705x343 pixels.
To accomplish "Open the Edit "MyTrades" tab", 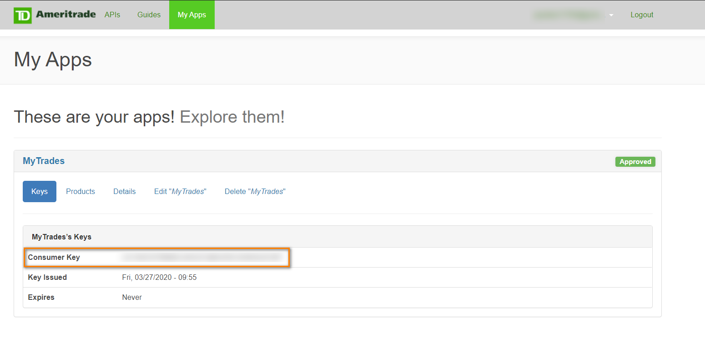I will coord(180,191).
